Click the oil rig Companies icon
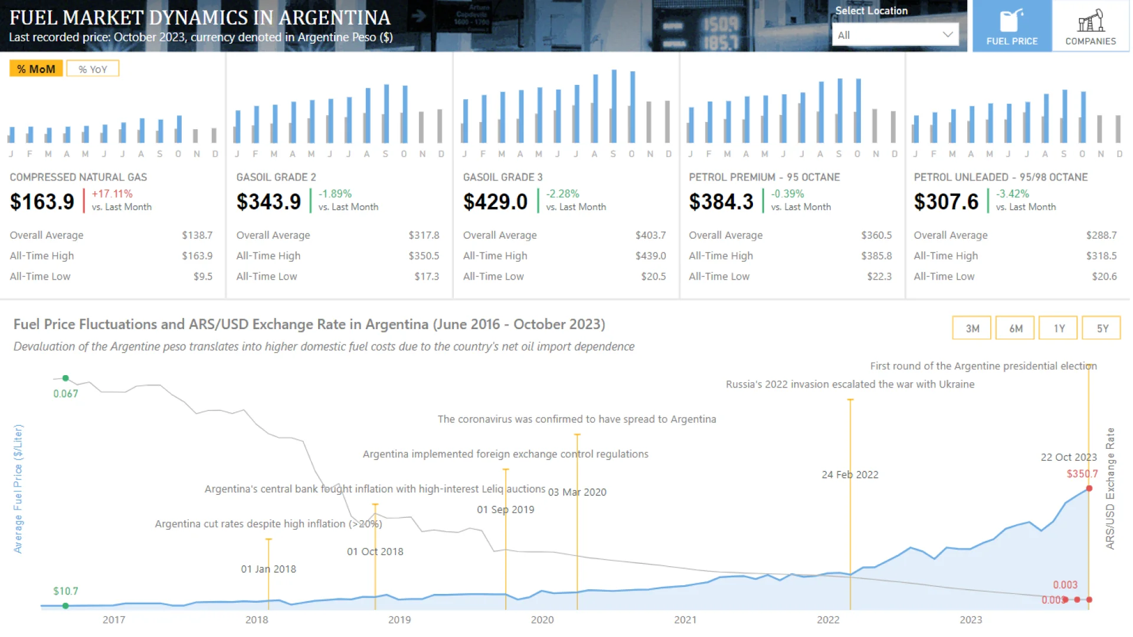Viewport: 1133px width, 637px height. click(x=1091, y=20)
